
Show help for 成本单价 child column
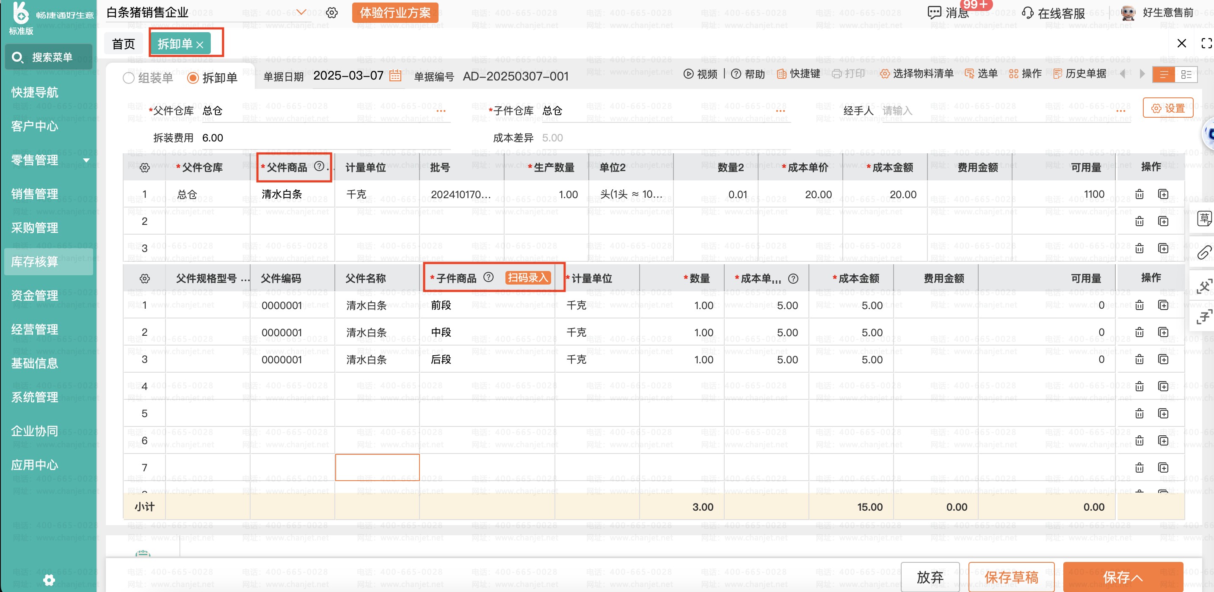pos(793,279)
